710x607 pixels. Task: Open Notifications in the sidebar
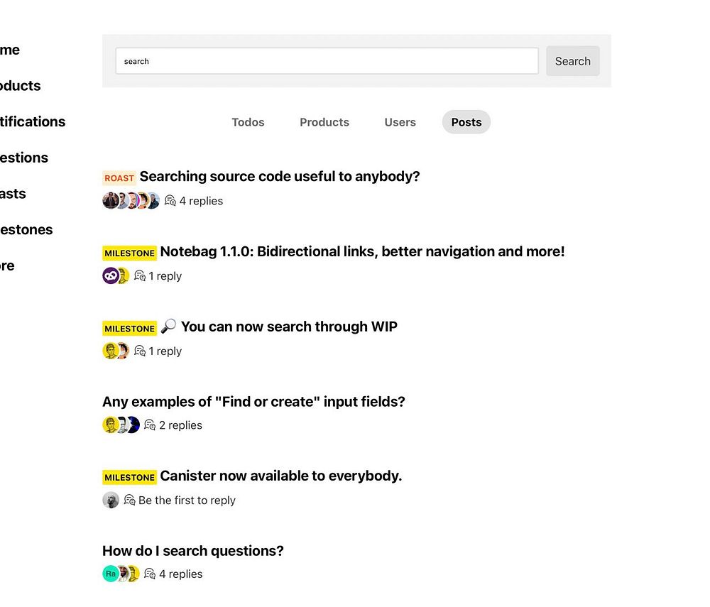click(32, 121)
